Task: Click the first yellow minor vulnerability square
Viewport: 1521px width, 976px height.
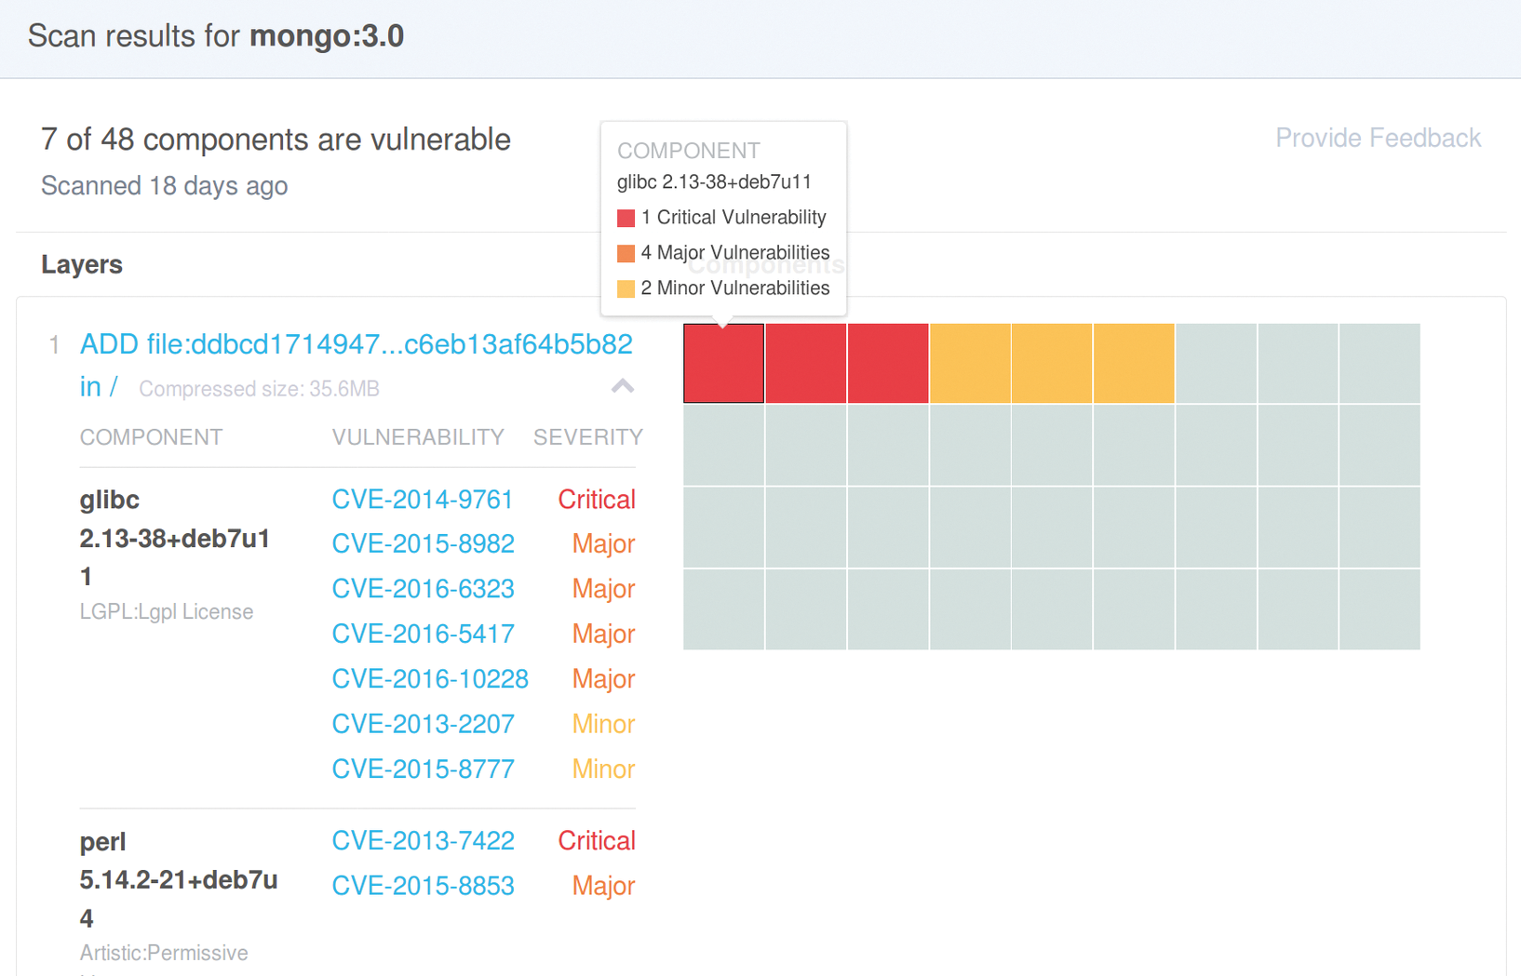Action: click(x=969, y=363)
